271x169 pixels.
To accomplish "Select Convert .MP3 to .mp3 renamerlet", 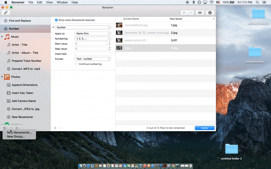I will click(x=25, y=69).
